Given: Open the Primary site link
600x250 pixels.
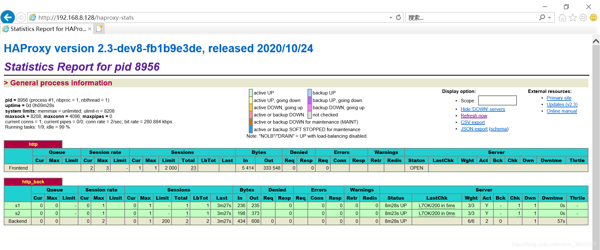Looking at the screenshot, I should (x=559, y=98).
